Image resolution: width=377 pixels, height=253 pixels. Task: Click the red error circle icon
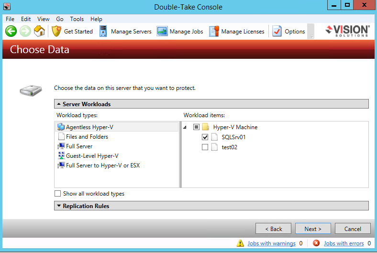point(316,243)
